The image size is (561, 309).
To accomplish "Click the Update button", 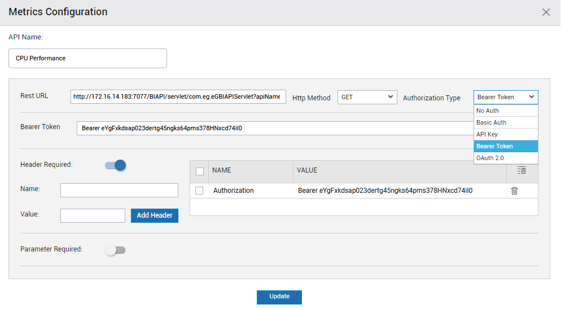I will tap(279, 297).
